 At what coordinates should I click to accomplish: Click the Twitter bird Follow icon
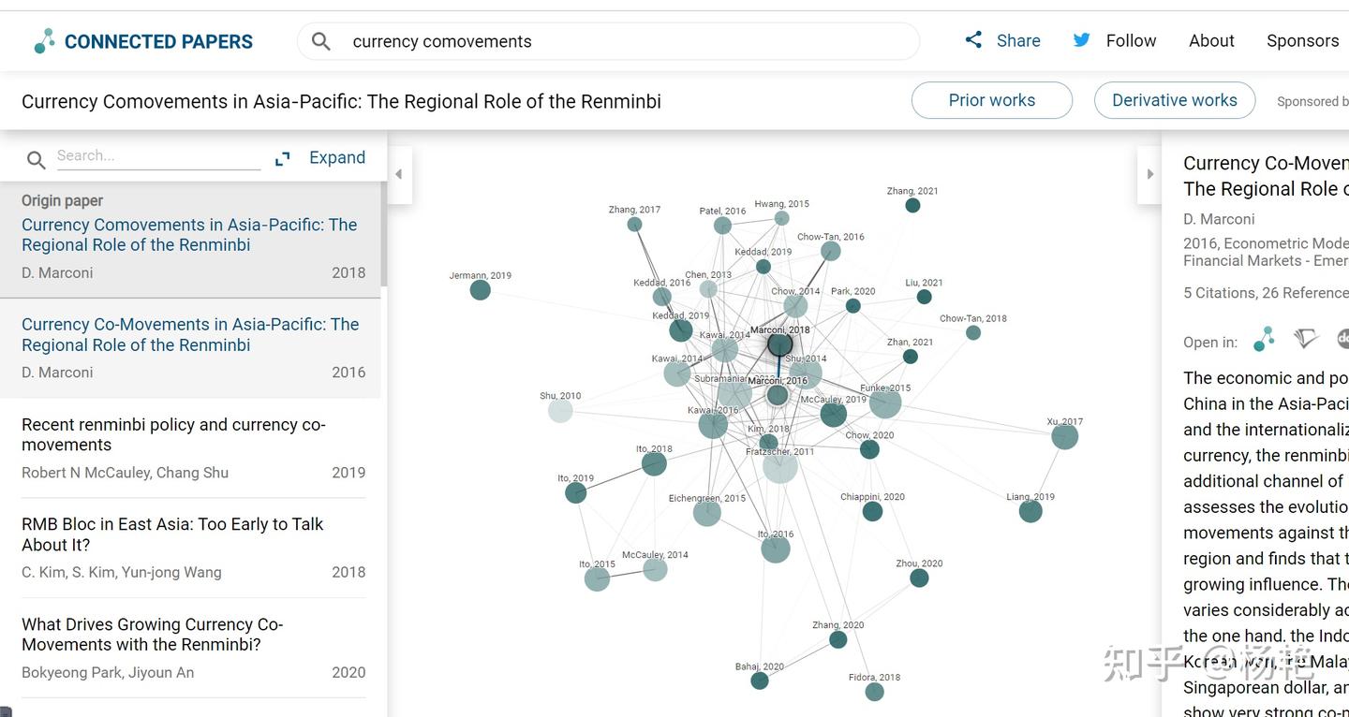point(1081,40)
